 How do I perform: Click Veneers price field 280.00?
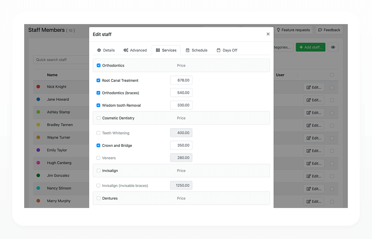click(181, 158)
